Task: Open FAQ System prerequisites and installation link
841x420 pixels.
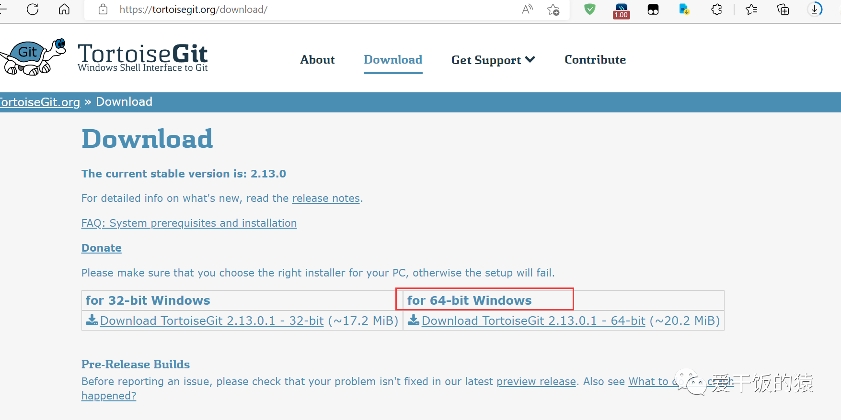Action: click(189, 223)
